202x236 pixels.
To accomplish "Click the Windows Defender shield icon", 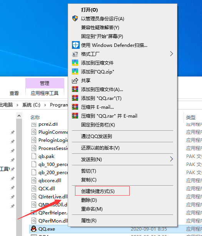I will click(75, 45).
